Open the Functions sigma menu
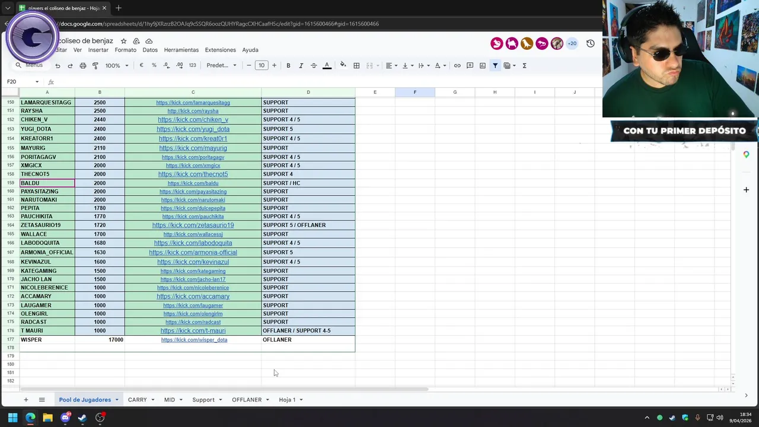The image size is (759, 427). [524, 65]
